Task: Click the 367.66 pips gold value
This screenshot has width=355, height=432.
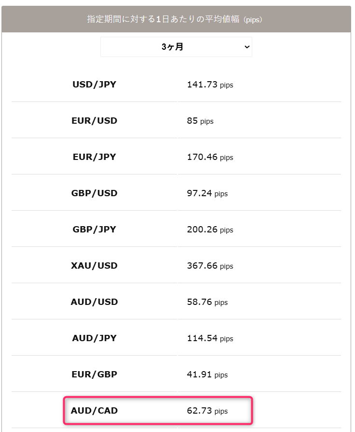Action: [x=210, y=266]
